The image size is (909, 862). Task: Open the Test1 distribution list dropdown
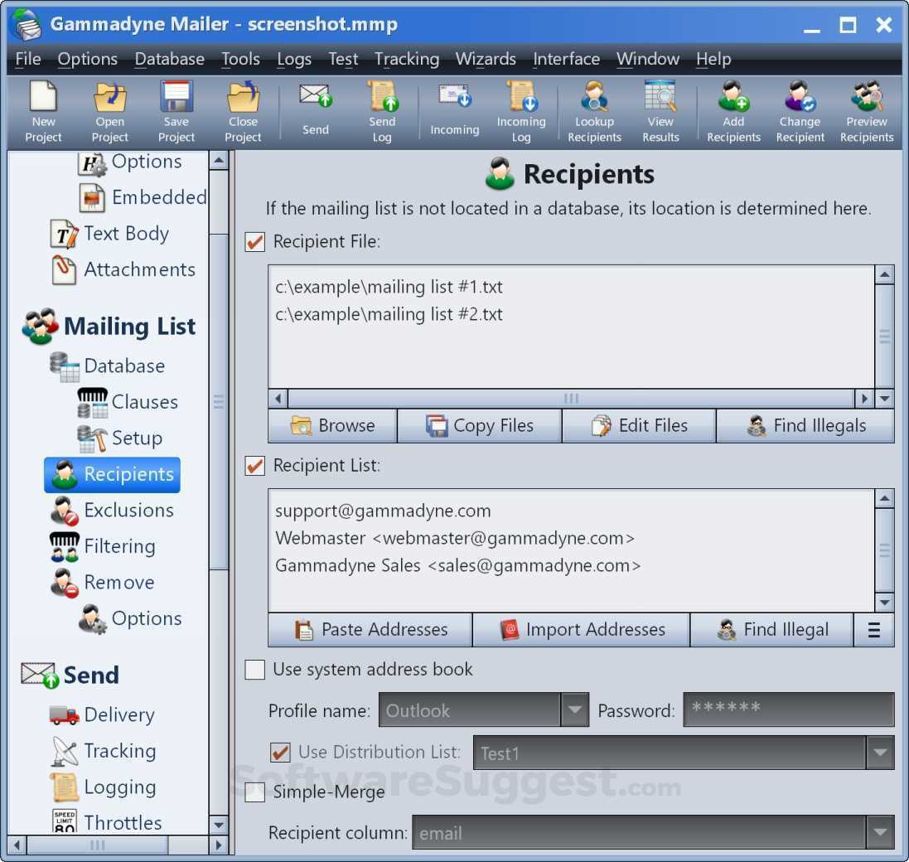[880, 753]
